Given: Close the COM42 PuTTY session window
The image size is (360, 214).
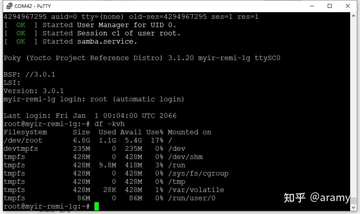Looking at the screenshot, I should tap(348, 6).
